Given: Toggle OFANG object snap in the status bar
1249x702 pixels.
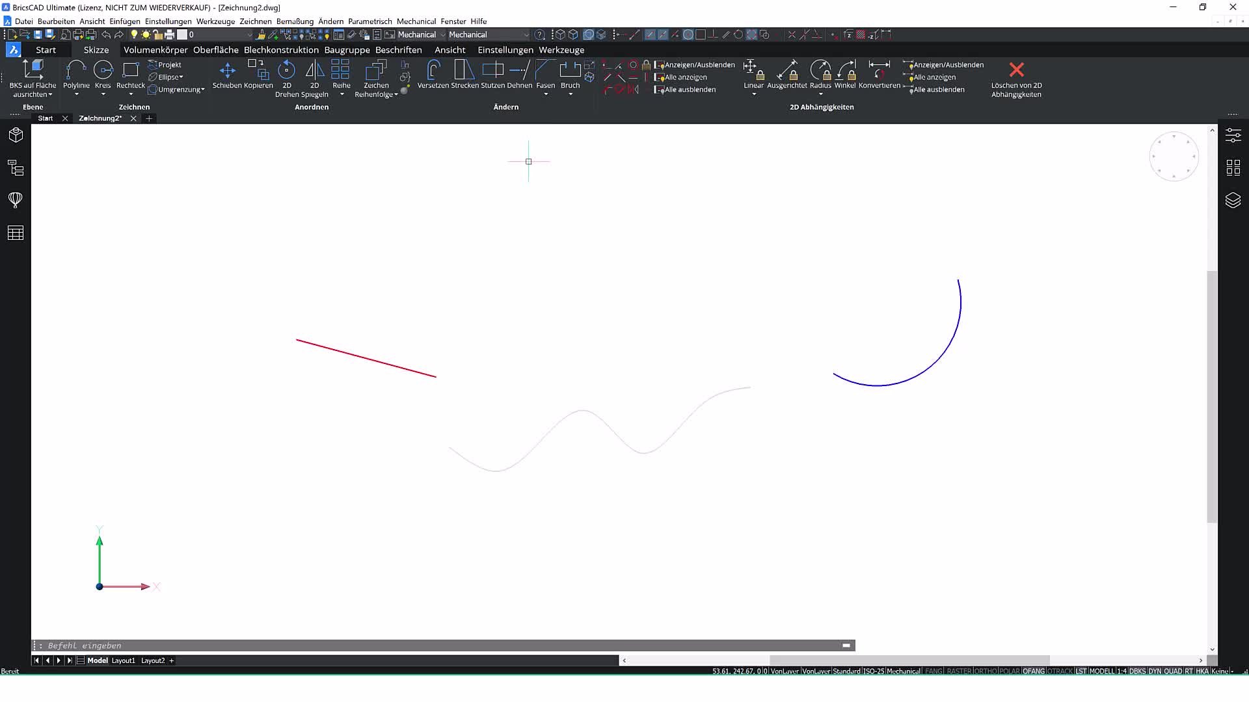Looking at the screenshot, I should coord(1034,671).
